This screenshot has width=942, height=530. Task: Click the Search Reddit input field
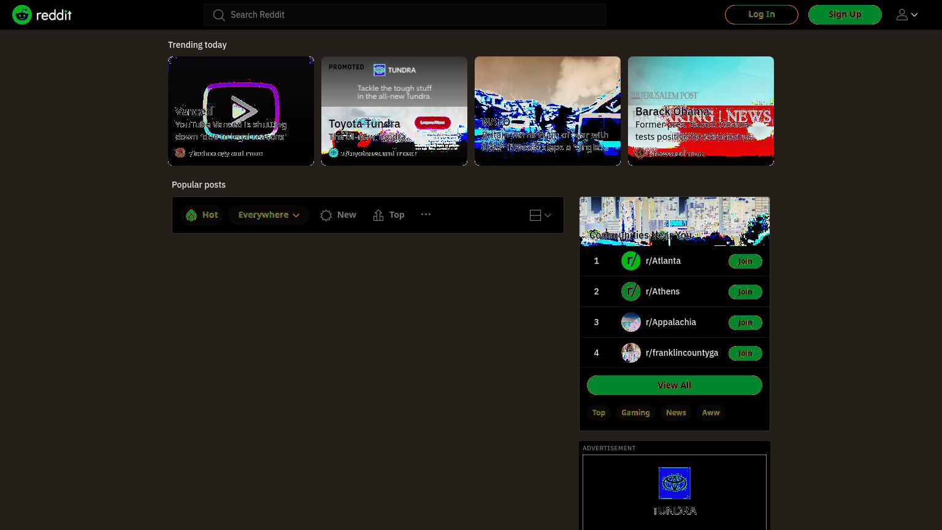coord(405,15)
